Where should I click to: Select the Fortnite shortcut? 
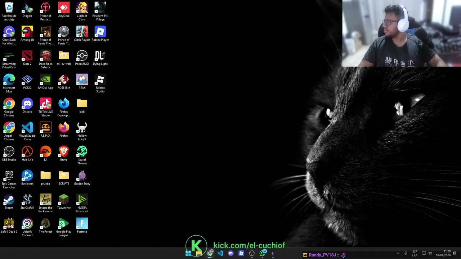click(x=82, y=226)
